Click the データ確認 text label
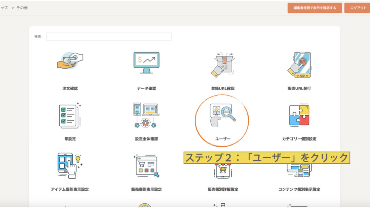370x208 pixels. [146, 88]
